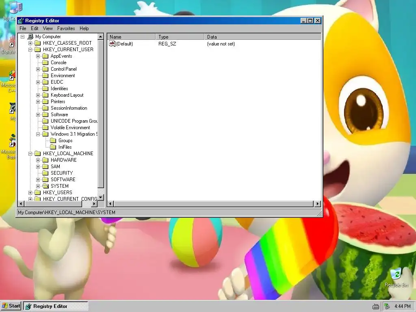
Task: Expand the Software key under HKEY_CURRENT_USER
Action: 38,115
